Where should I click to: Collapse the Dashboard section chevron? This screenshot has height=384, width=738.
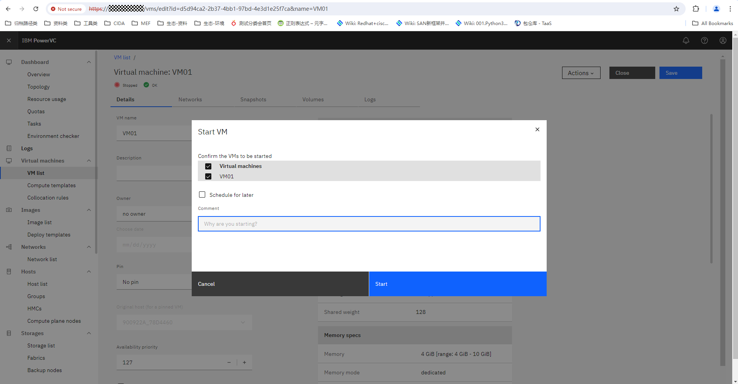[x=89, y=62]
